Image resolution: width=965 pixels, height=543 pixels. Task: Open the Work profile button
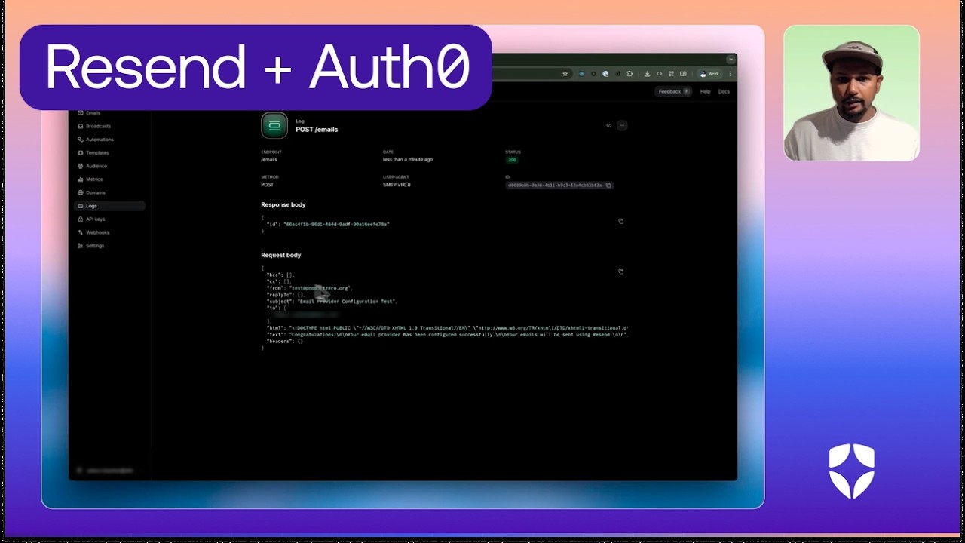pyautogui.click(x=709, y=74)
